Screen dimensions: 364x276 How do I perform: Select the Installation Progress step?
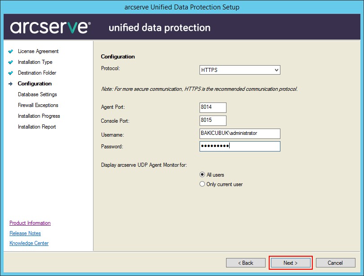[39, 116]
